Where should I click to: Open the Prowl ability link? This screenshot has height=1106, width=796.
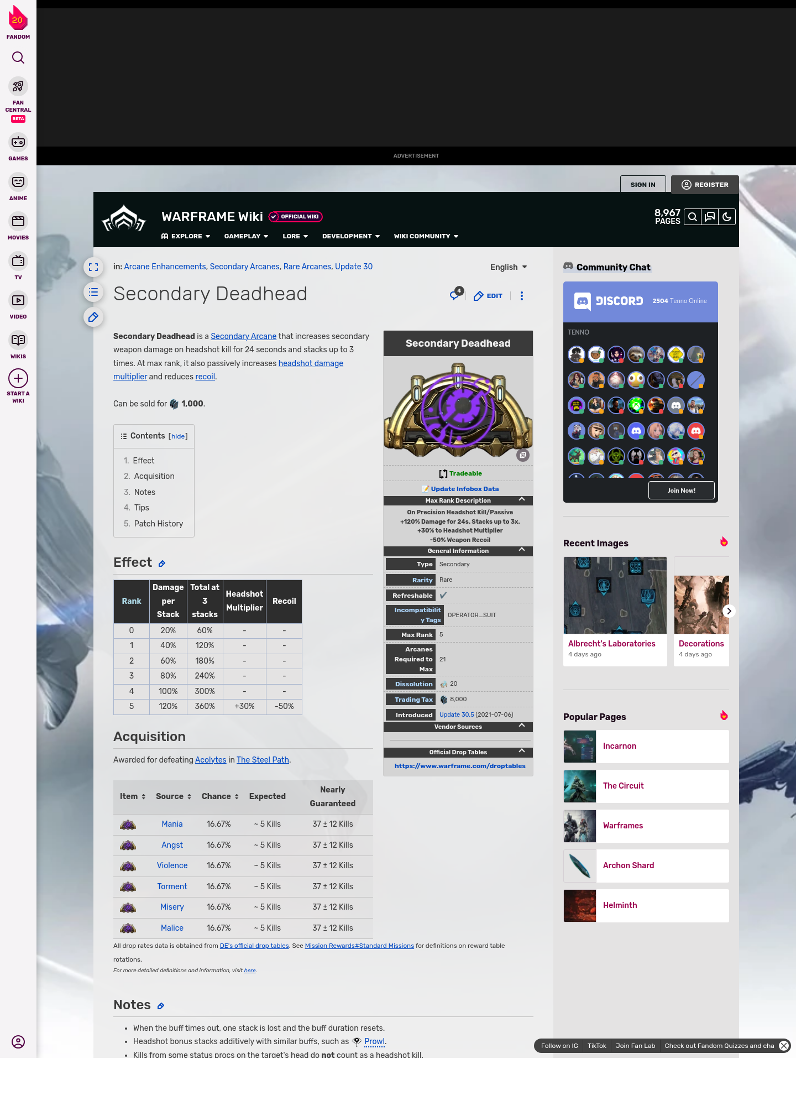(374, 1041)
